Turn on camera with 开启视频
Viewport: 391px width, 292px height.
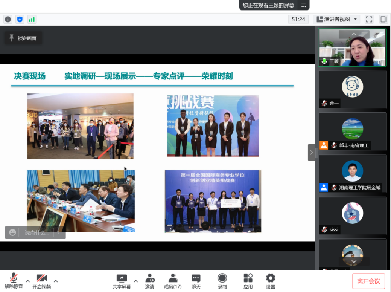click(x=41, y=281)
